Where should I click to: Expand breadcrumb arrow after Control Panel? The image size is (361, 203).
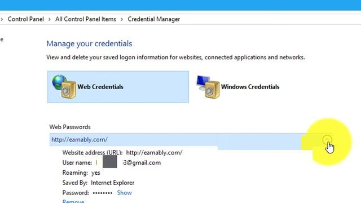[49, 19]
